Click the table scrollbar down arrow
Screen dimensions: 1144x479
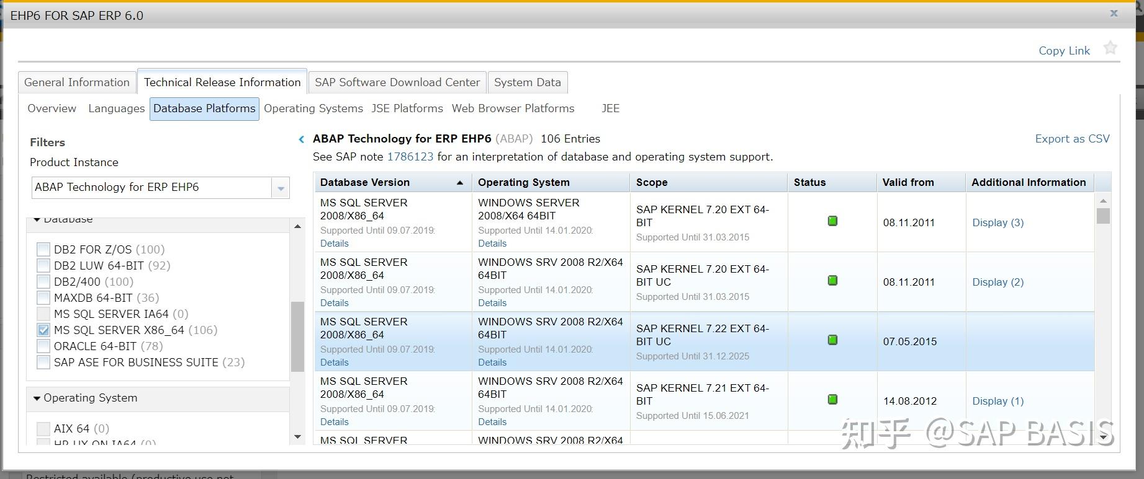[1103, 437]
